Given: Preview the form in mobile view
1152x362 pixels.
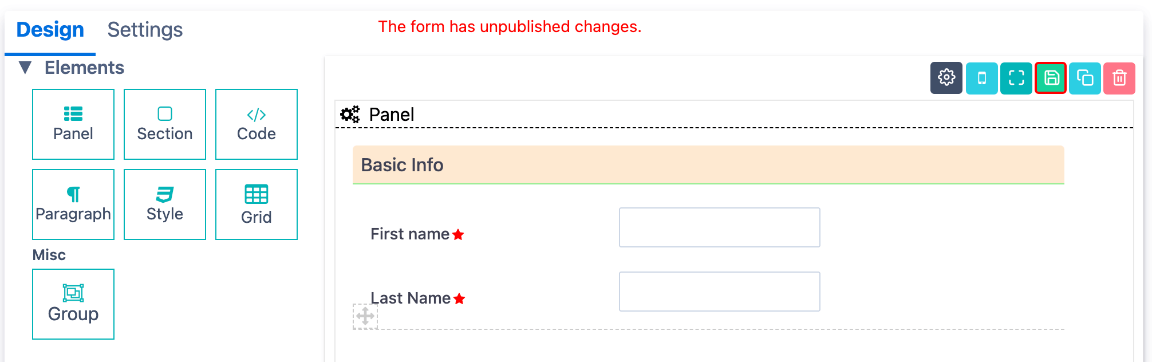Looking at the screenshot, I should point(981,78).
